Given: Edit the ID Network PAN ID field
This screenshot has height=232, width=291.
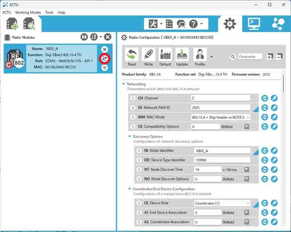Looking at the screenshot, I should [x=221, y=108].
